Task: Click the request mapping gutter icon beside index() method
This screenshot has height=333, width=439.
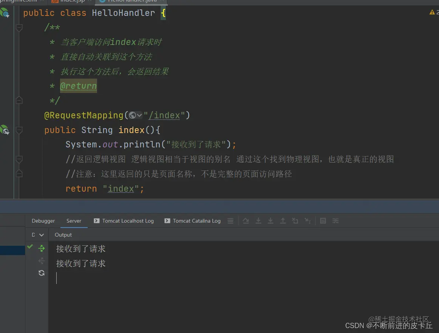Action: tap(5, 130)
